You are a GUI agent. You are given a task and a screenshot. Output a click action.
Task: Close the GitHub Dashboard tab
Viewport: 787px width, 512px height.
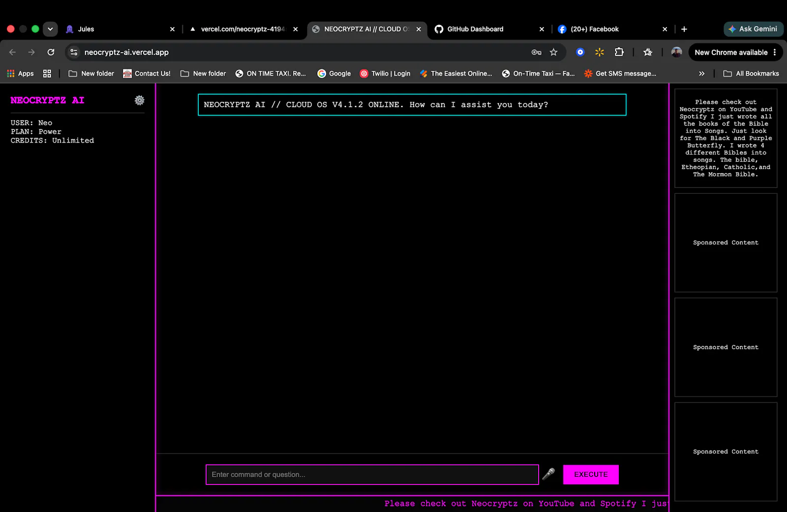tap(542, 29)
